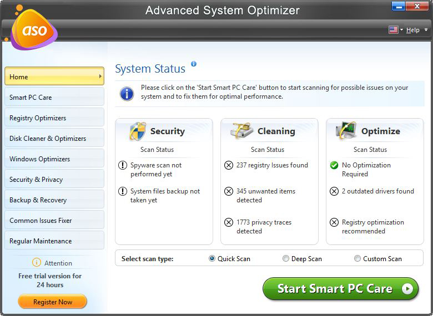433x316 pixels.
Task: Click the US flag language icon
Action: [393, 29]
